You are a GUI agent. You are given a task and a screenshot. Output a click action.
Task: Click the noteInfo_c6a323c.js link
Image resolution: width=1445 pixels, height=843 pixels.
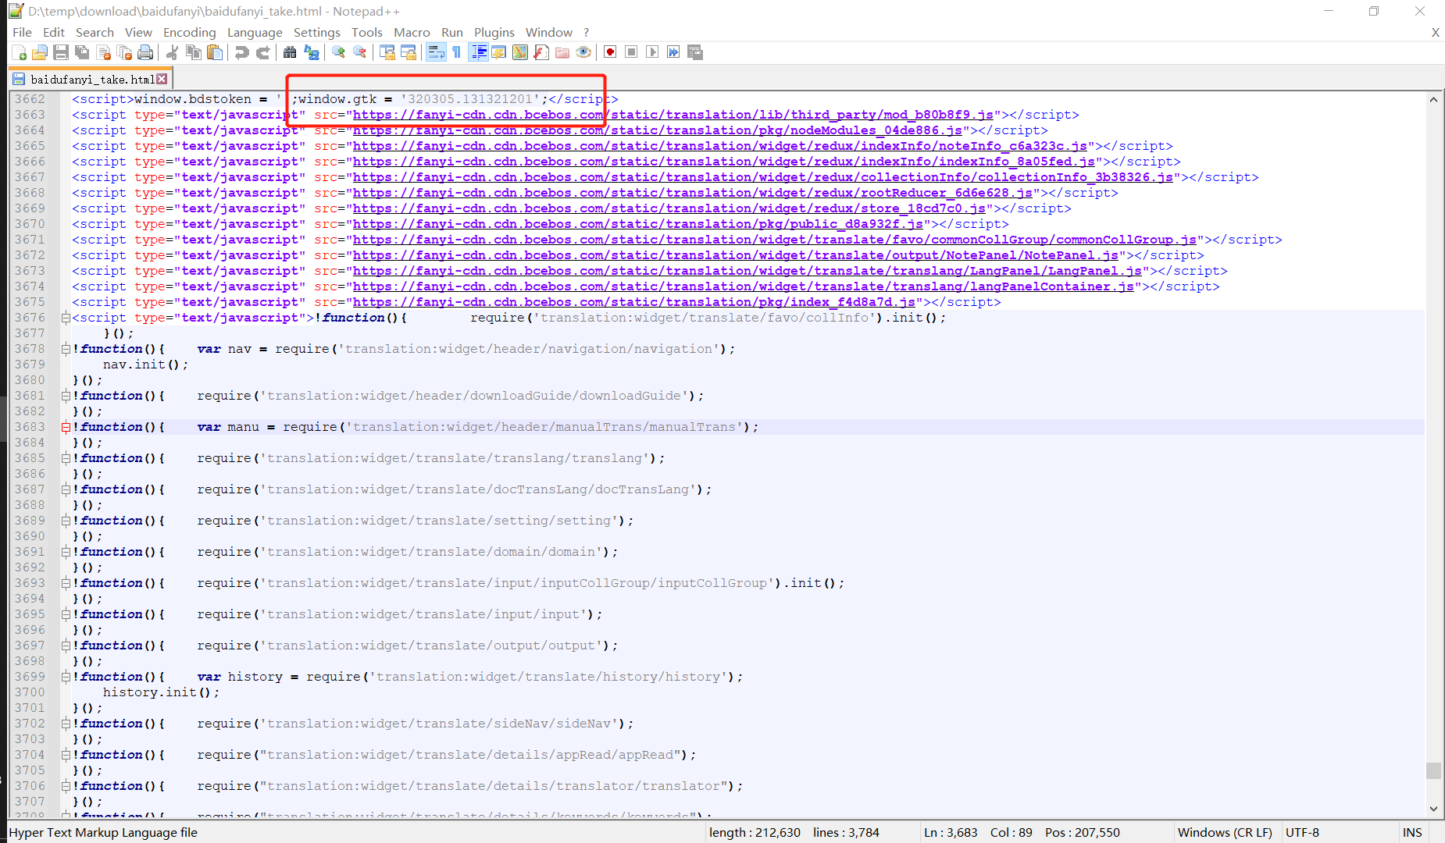point(719,146)
